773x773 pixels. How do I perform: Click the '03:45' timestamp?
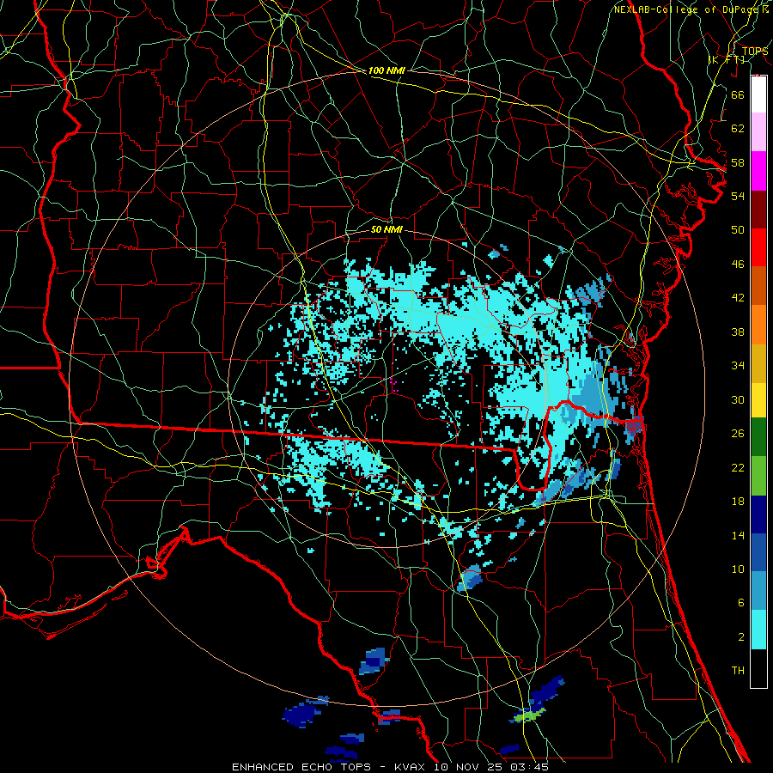pos(529,767)
